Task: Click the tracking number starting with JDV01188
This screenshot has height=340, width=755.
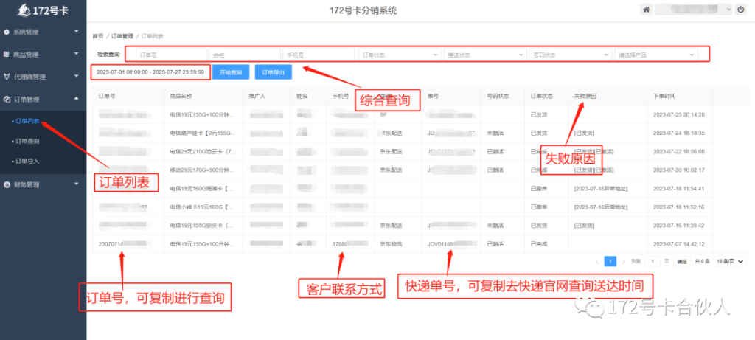Action: 450,244
